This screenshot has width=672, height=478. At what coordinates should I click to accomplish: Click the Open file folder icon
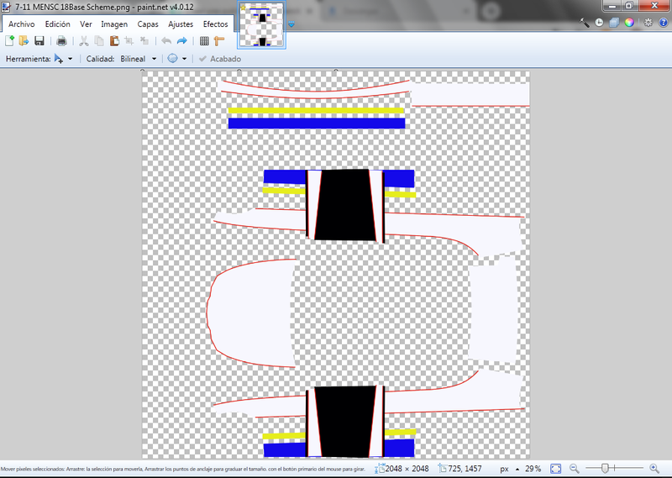coord(24,40)
